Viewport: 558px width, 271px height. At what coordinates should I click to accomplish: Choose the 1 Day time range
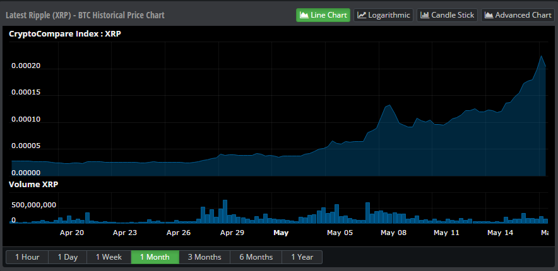point(68,257)
